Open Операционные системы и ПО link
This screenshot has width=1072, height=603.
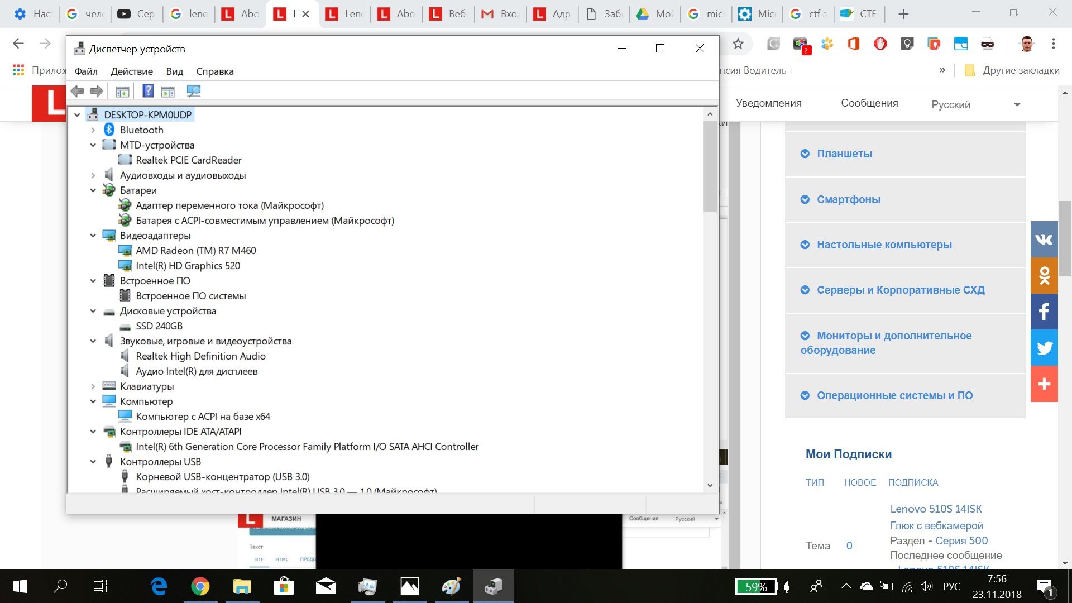pos(894,396)
